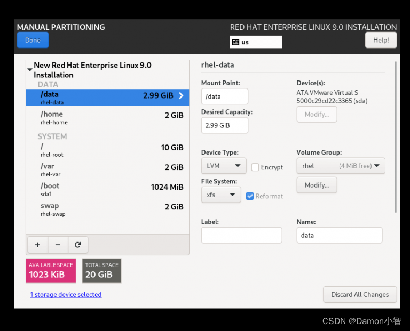Click the reload storage configuration icon
410x331 pixels.
(78, 245)
